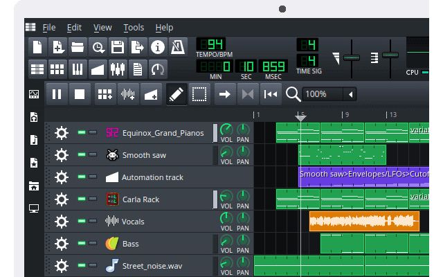This screenshot has width=443, height=277.
Task: Add a sample track
Action: pyautogui.click(x=128, y=94)
